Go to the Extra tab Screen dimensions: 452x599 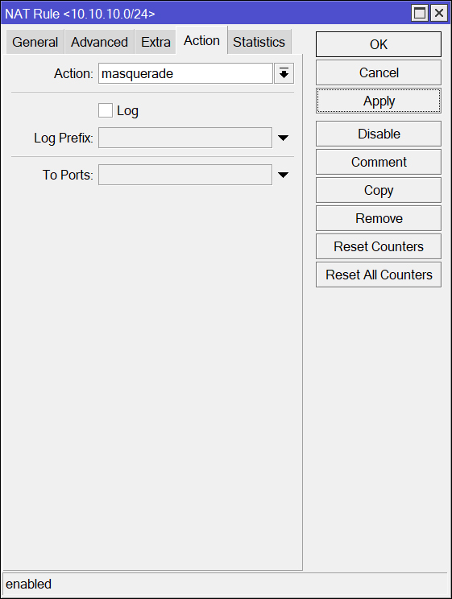click(156, 42)
